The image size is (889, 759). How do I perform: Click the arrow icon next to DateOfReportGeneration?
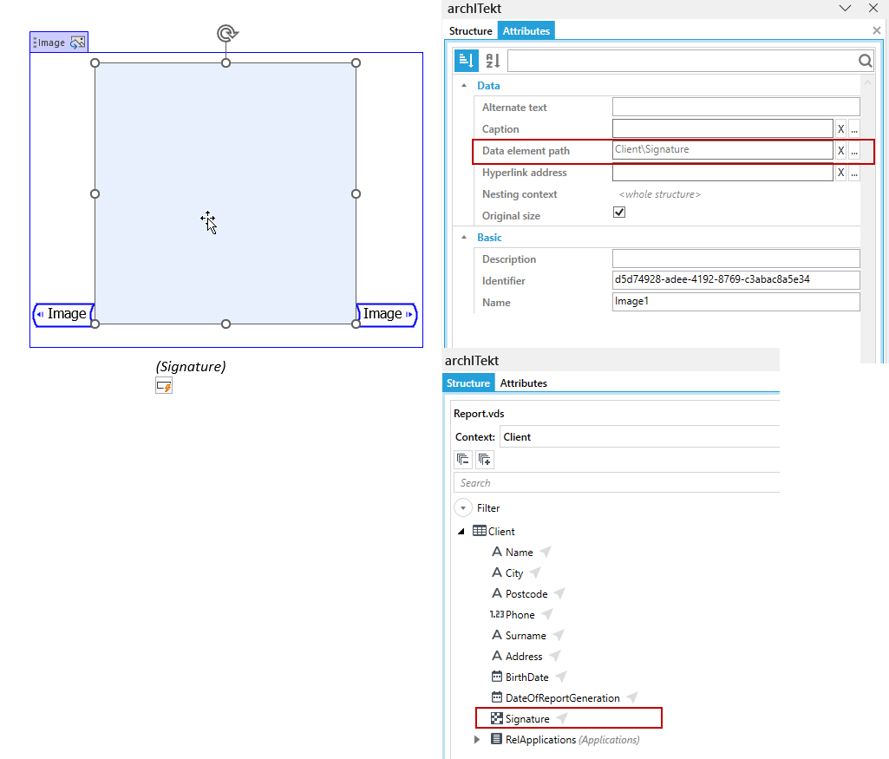click(x=631, y=697)
